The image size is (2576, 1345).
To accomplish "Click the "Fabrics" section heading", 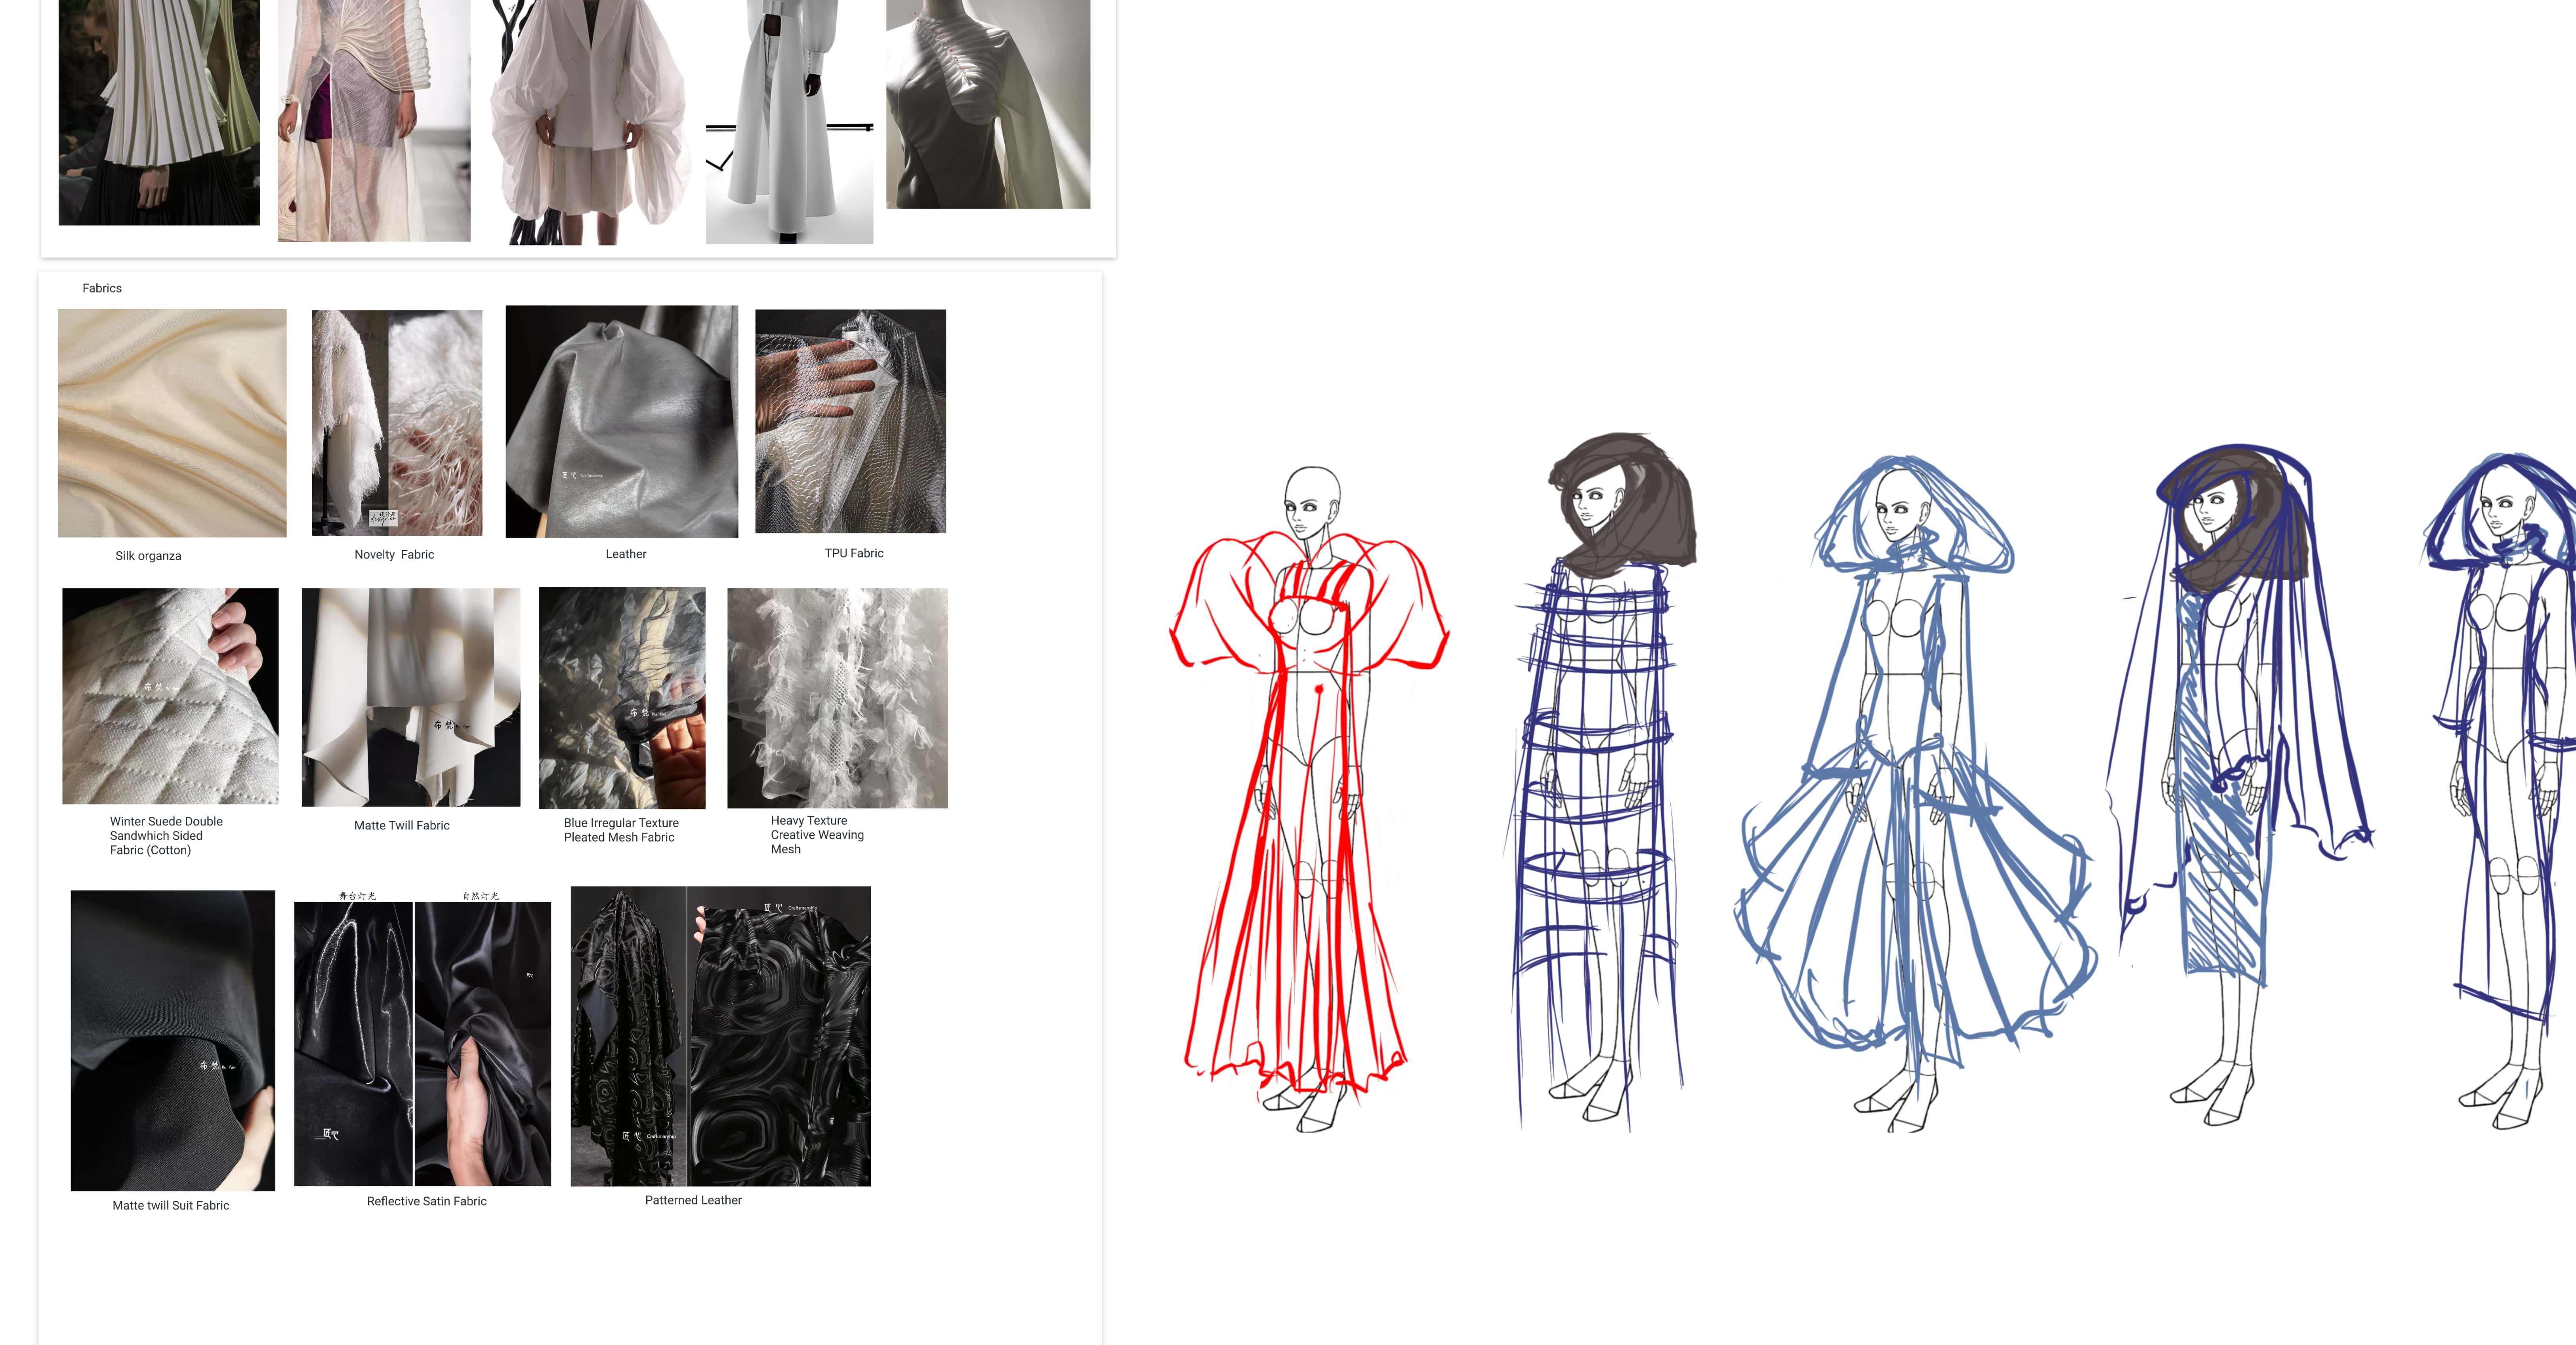I will (x=102, y=288).
